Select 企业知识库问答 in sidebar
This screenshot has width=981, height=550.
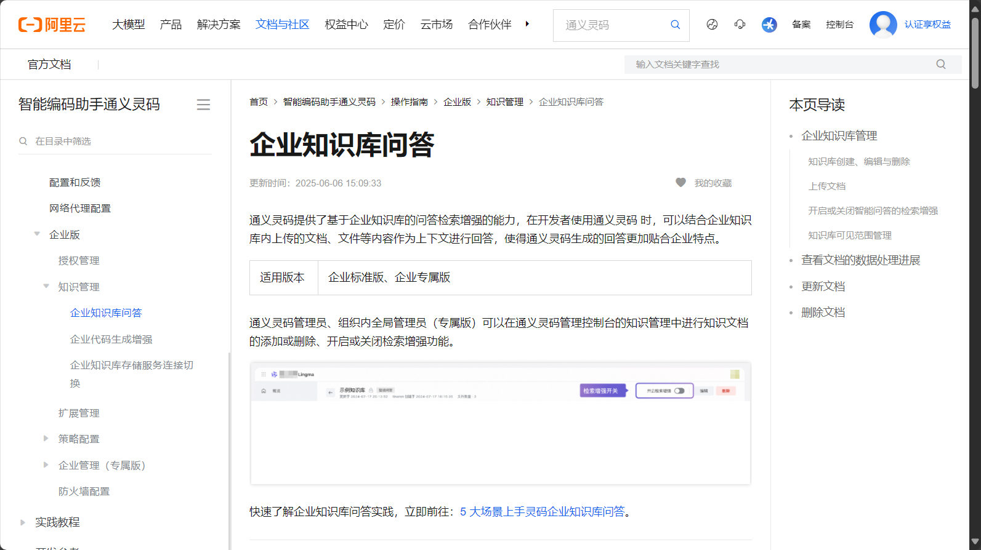(106, 313)
